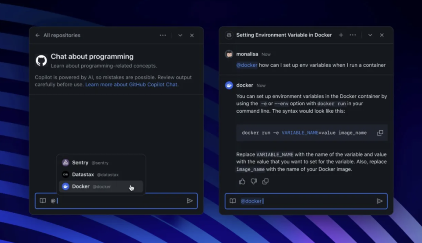Select Sentry from the mention list
The height and width of the screenshot is (243, 422).
(x=101, y=162)
